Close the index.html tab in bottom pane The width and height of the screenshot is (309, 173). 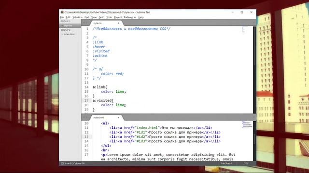[x=118, y=118]
